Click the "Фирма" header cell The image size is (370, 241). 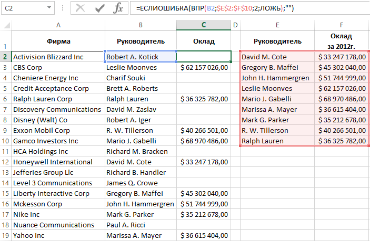tap(57, 41)
